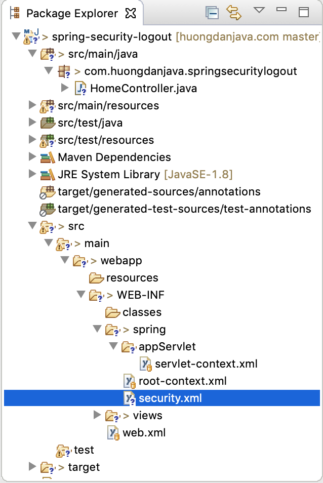
Task: Click the servlet-context.xml file icon
Action: pos(146,364)
